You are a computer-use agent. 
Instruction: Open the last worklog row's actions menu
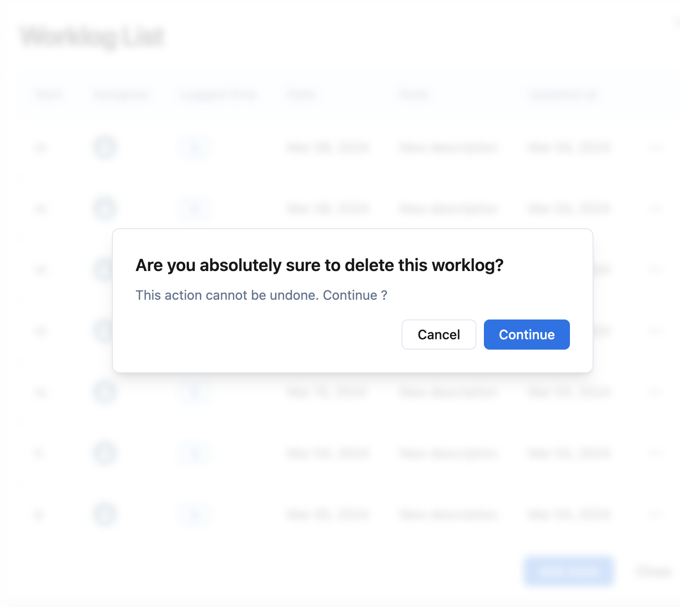pos(656,514)
